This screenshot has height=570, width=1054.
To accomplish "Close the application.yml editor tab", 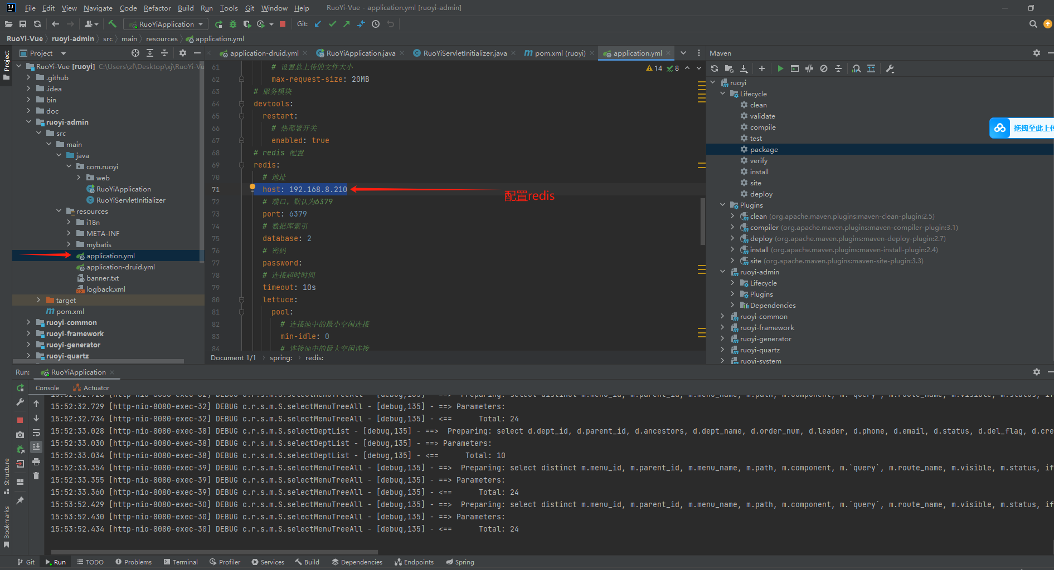I will tap(668, 53).
